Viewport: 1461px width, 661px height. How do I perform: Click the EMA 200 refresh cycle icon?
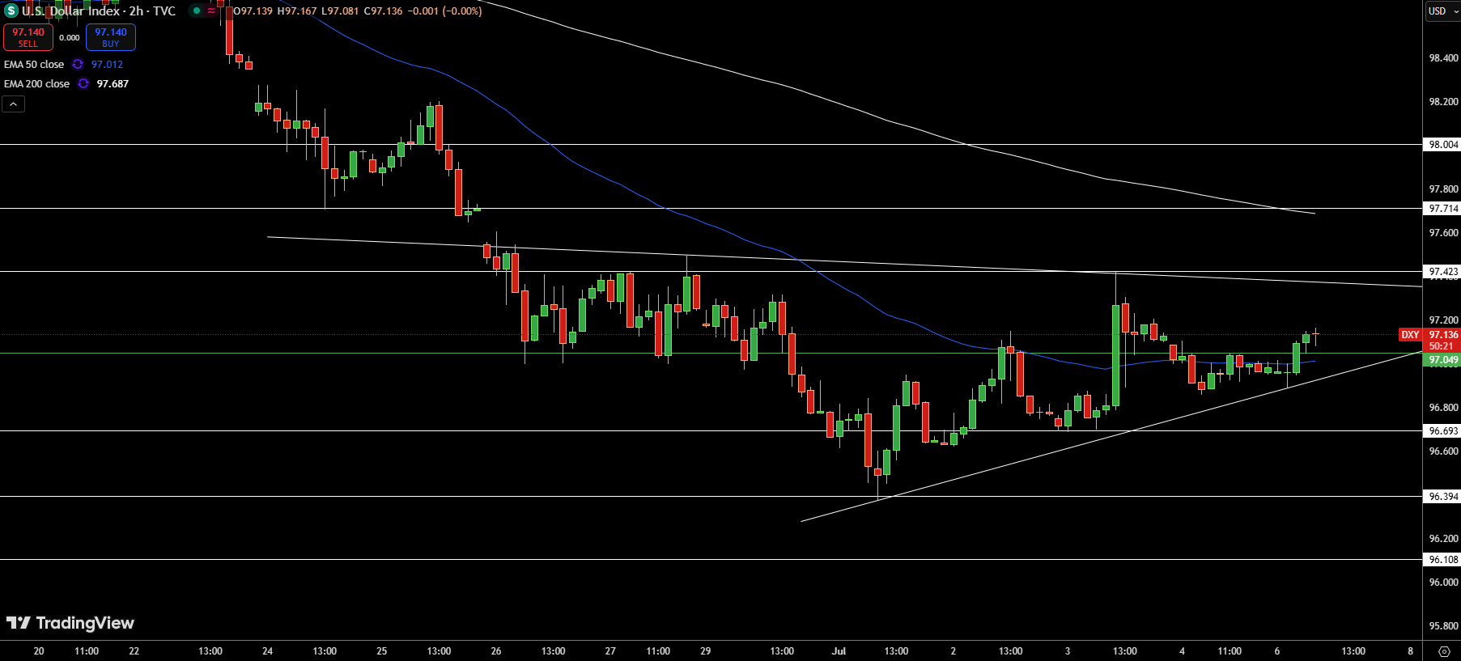(83, 84)
